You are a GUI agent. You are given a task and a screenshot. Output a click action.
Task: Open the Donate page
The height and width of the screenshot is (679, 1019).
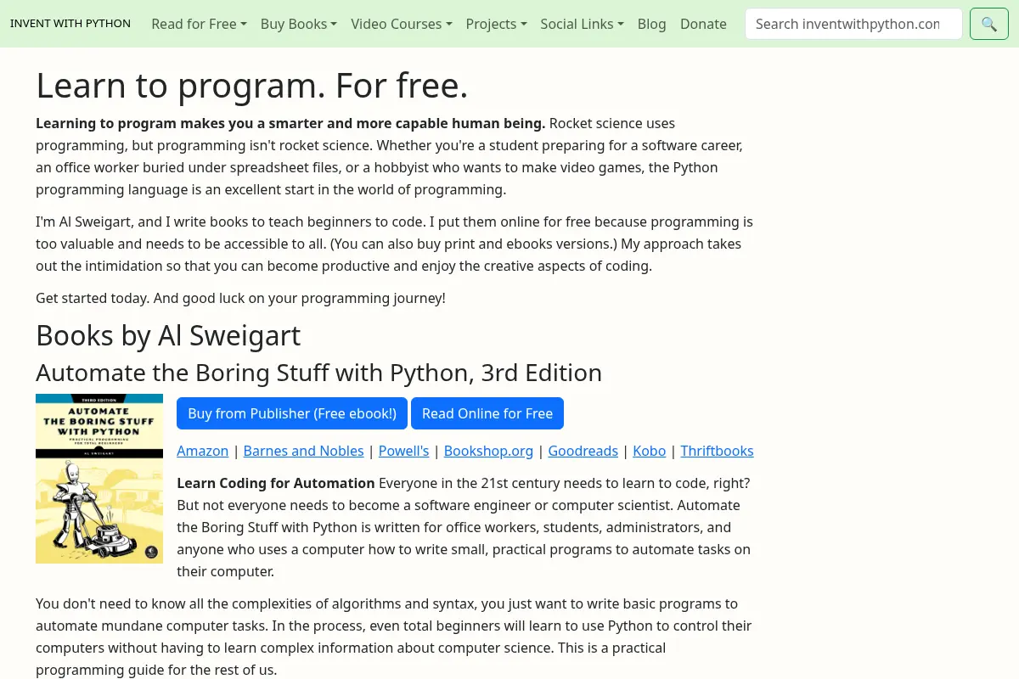tap(703, 24)
